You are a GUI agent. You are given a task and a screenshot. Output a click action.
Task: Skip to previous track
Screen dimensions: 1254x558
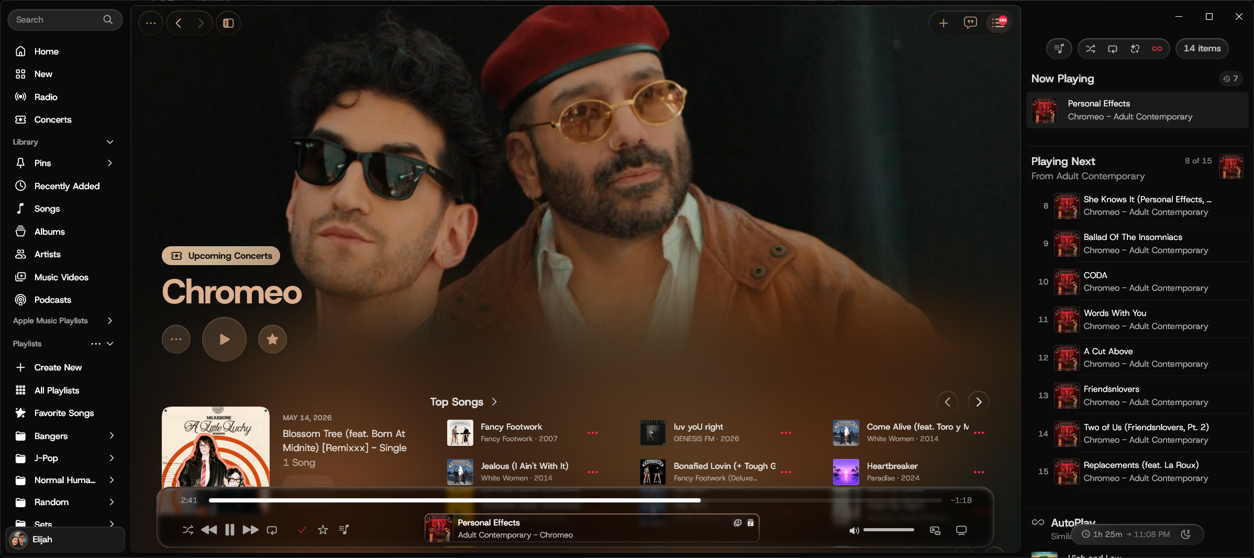(209, 530)
